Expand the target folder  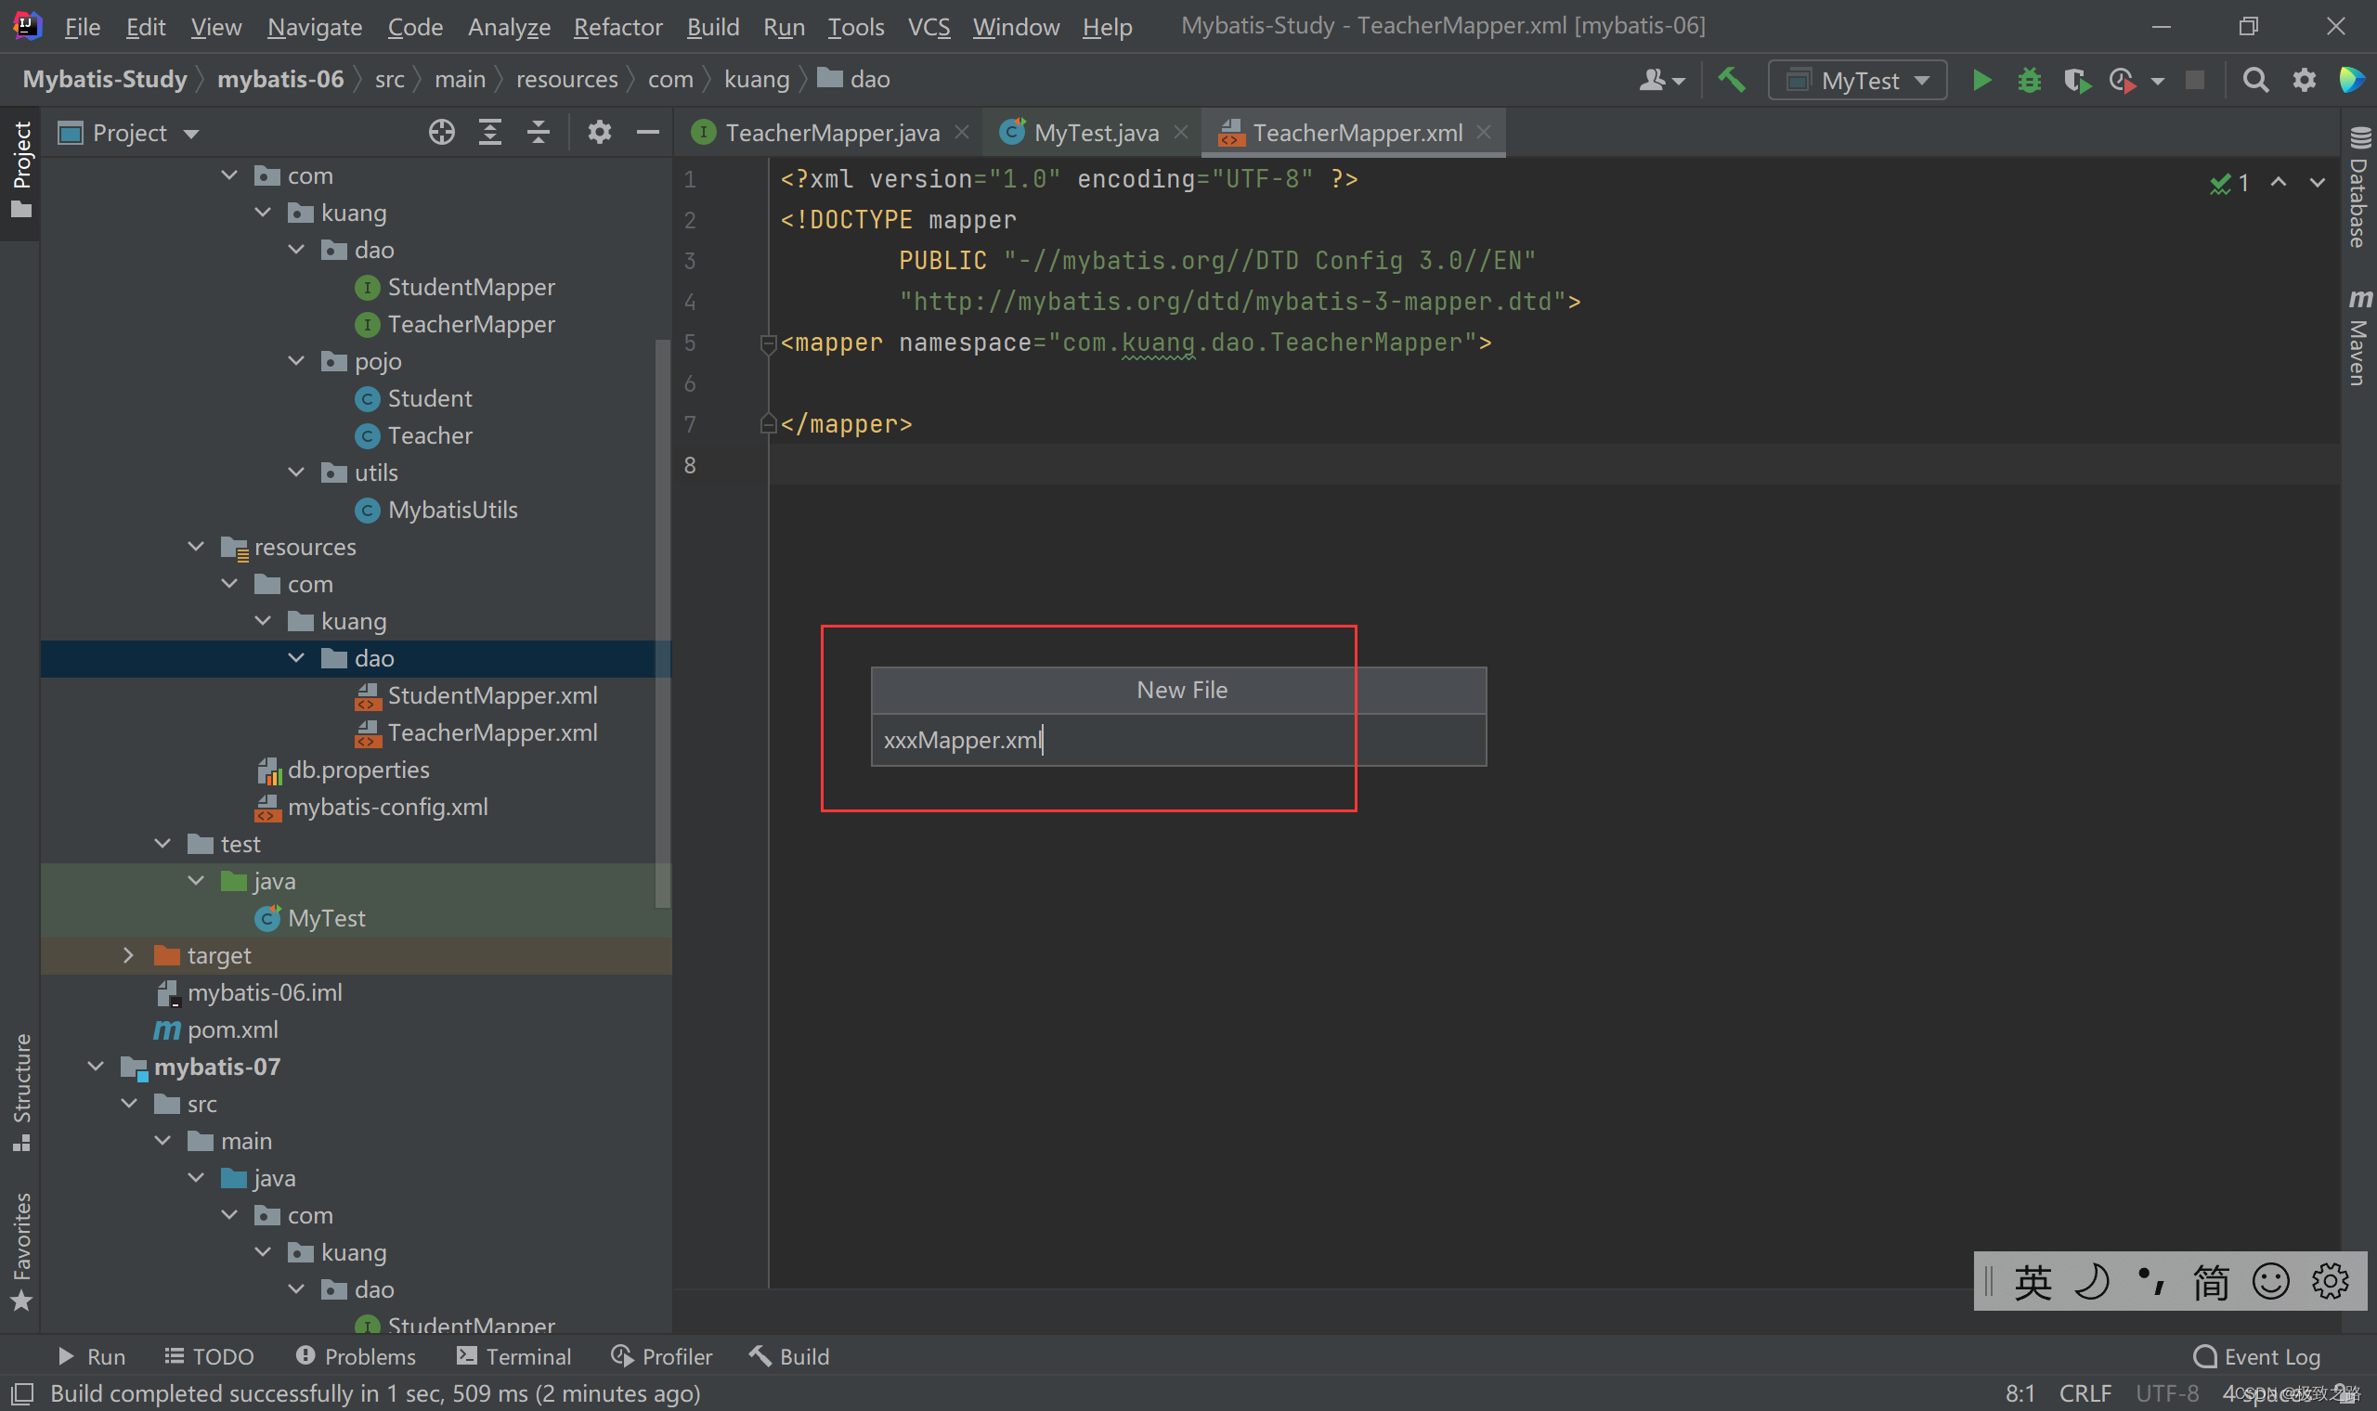[128, 955]
